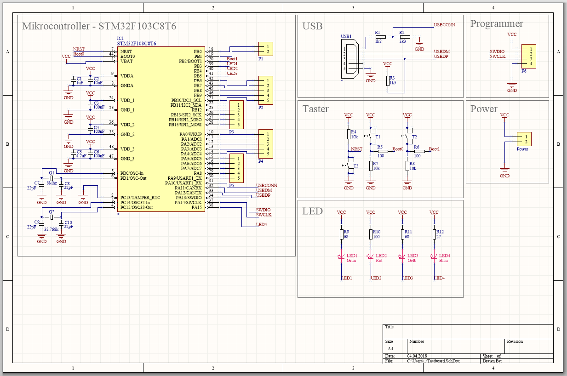Select the LED2 Rot diode symbol

(x=371, y=256)
